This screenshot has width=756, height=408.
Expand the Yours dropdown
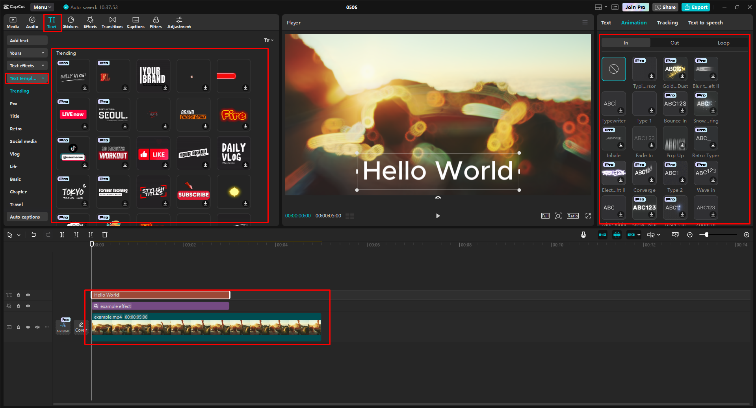point(27,53)
